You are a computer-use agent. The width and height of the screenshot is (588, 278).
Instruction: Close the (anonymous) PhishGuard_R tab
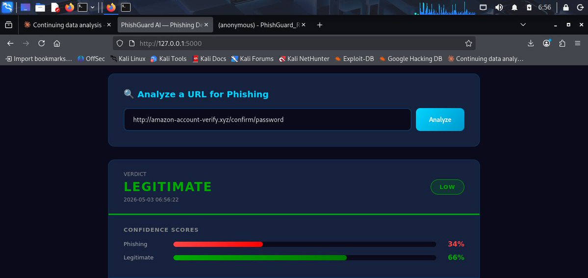coord(304,25)
